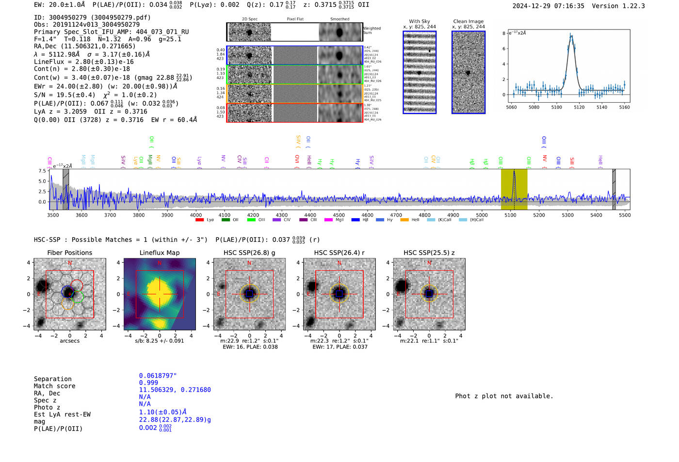Click the Separation value 0.0618797"
The image size is (679, 462).
tap(158, 376)
